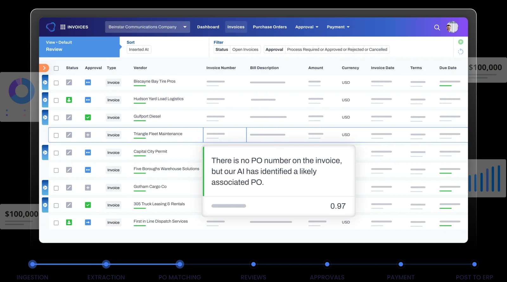
Task: Click approval icon for Biscayne Bay Tire Pros
Action: [x=88, y=82]
